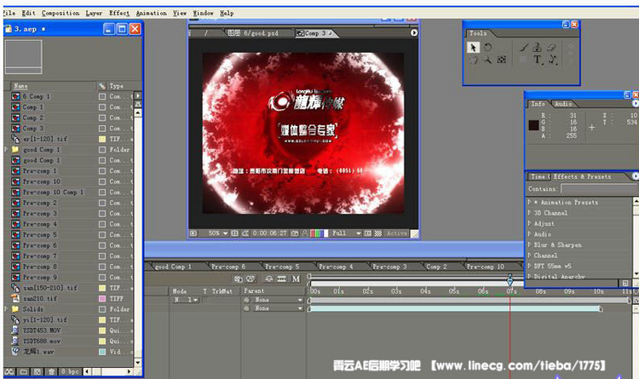
Task: Toggle region of interest icon in viewer
Action: pyautogui.click(x=367, y=233)
